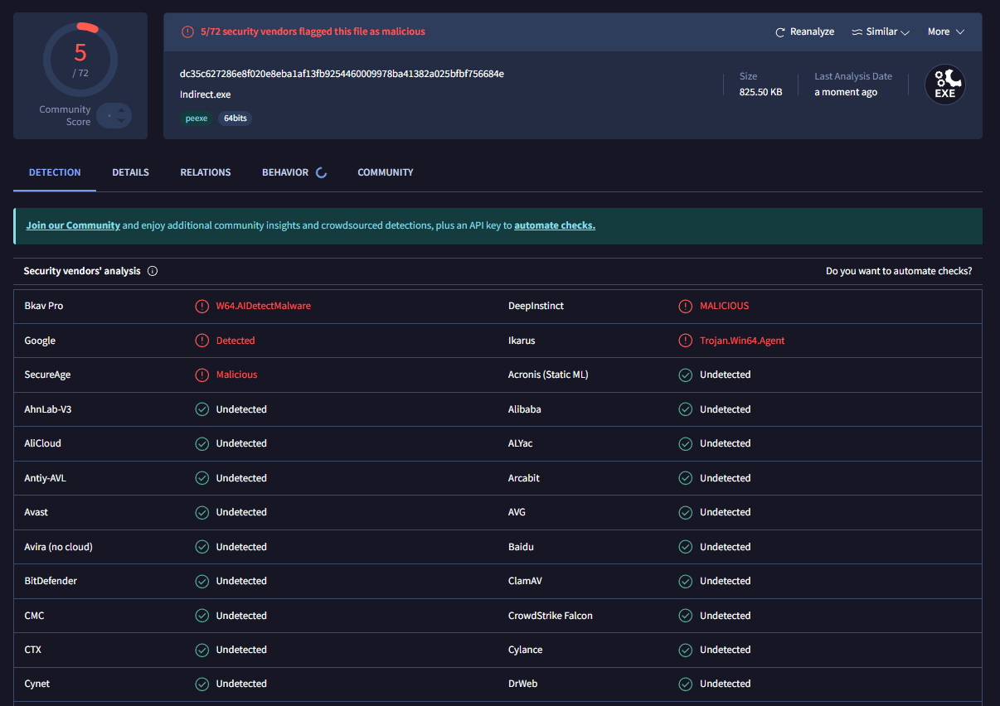This screenshot has width=1000, height=706.
Task: Click the Reanalyze refresh icon
Action: click(x=779, y=32)
